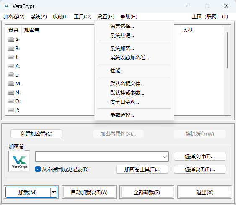Choose the L: drive icon
The width and height of the screenshot is (236, 205).
[11, 75]
